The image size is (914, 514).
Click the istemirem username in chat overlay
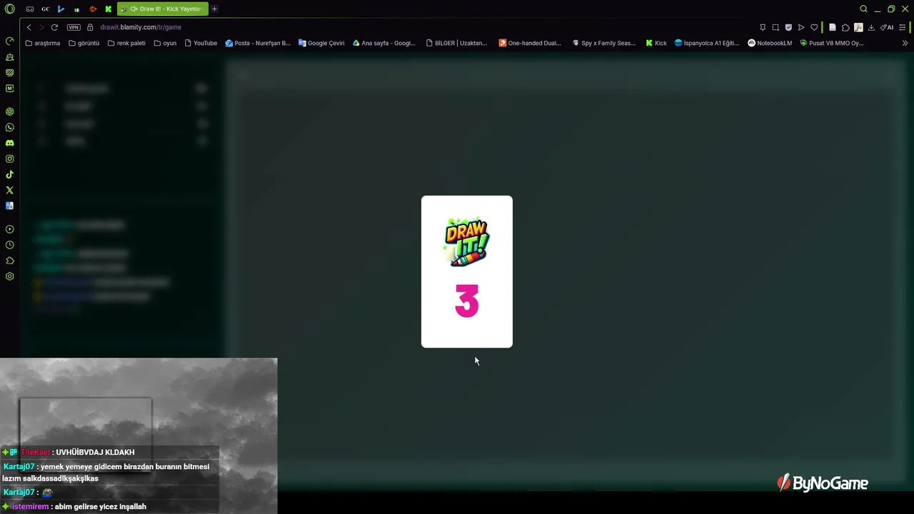(30, 507)
